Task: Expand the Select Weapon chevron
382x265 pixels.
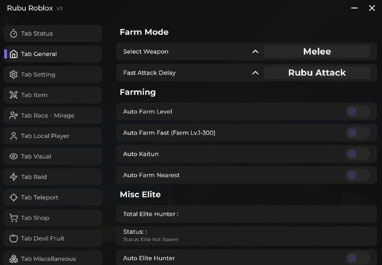Action: pos(255,52)
